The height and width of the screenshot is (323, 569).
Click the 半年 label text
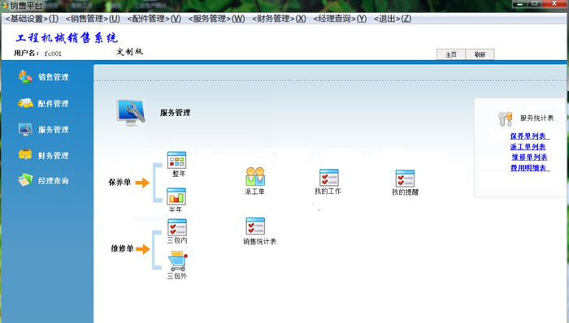pyautogui.click(x=176, y=209)
